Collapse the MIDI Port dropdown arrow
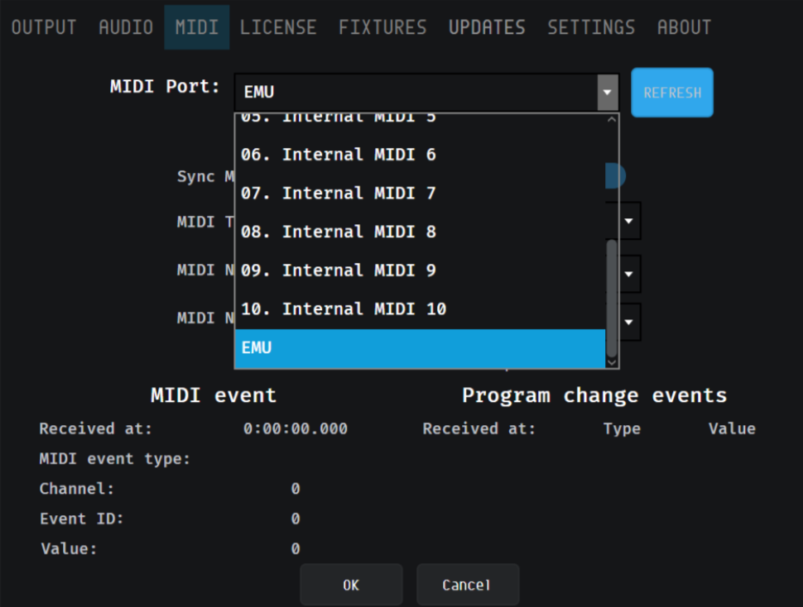803x607 pixels. click(x=608, y=93)
